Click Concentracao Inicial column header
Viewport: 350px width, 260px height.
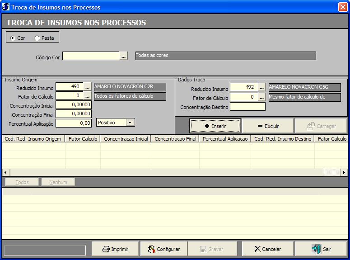(x=126, y=139)
